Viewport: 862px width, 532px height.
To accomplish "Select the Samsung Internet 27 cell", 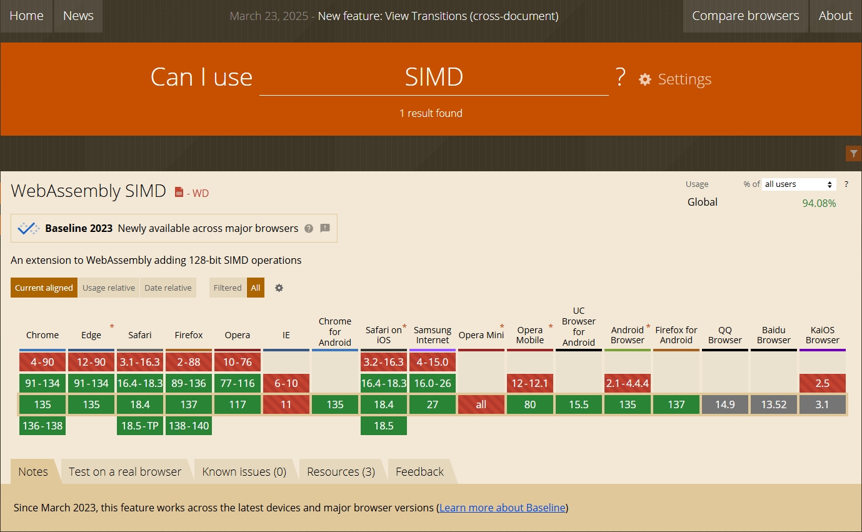I will point(433,404).
